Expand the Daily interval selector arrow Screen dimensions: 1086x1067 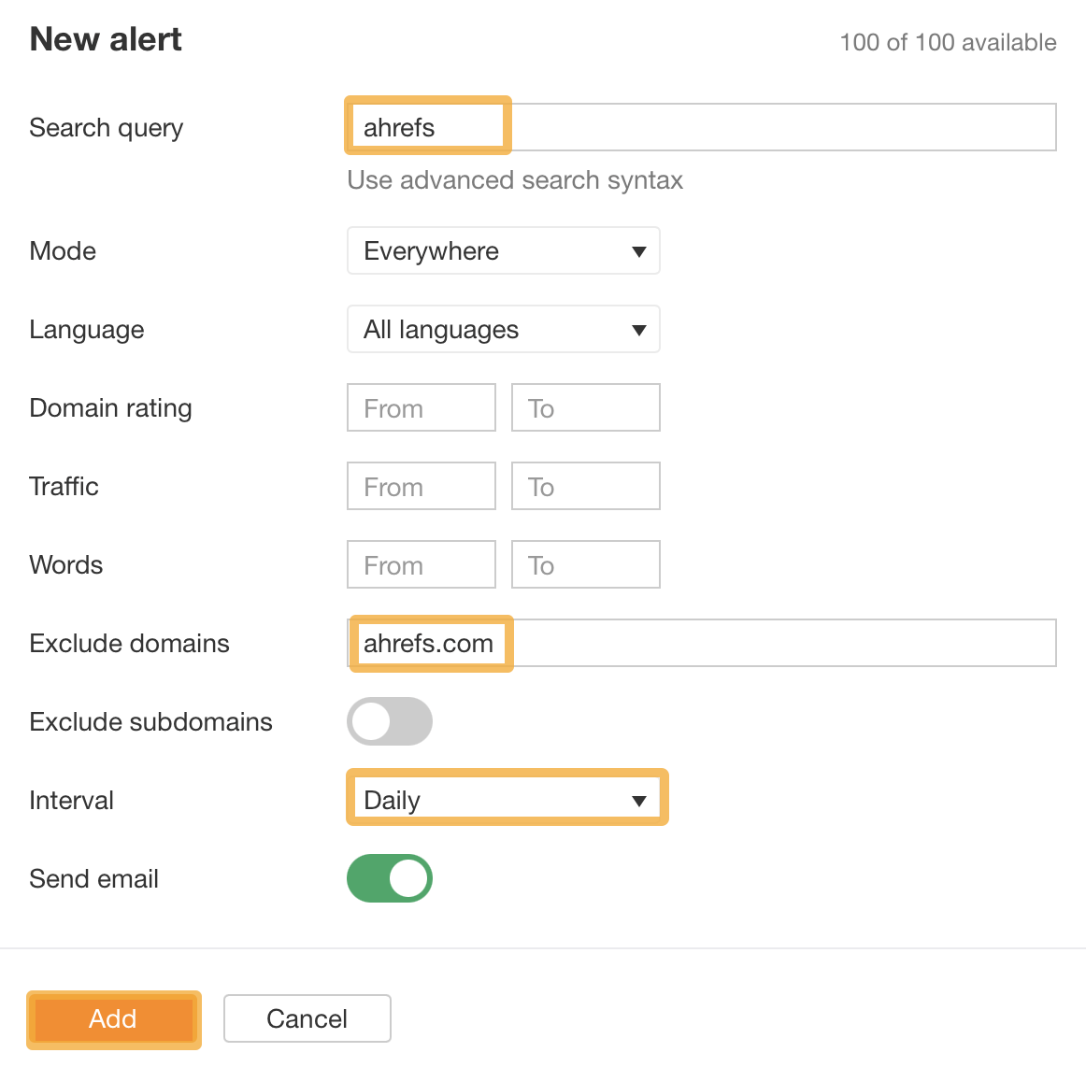(x=639, y=799)
